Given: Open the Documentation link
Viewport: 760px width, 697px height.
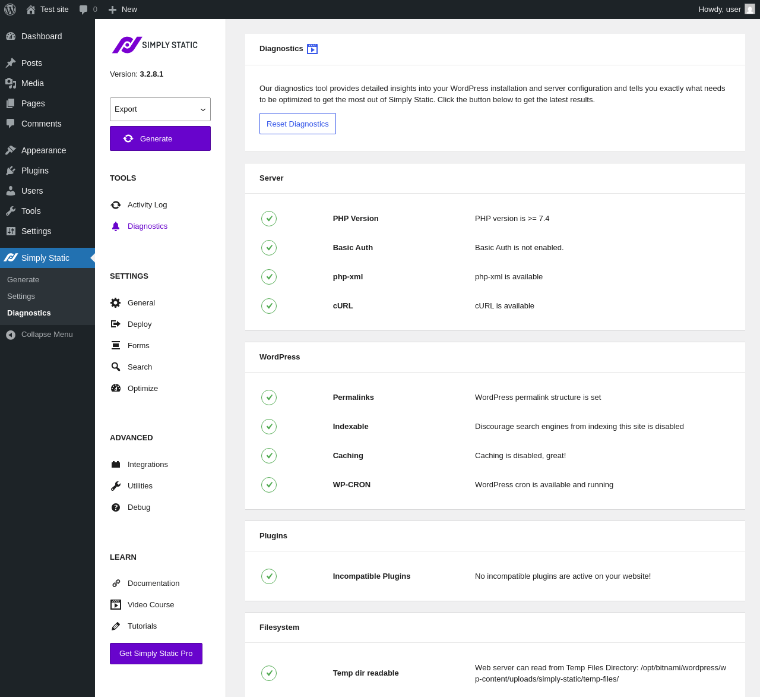Looking at the screenshot, I should click(153, 584).
